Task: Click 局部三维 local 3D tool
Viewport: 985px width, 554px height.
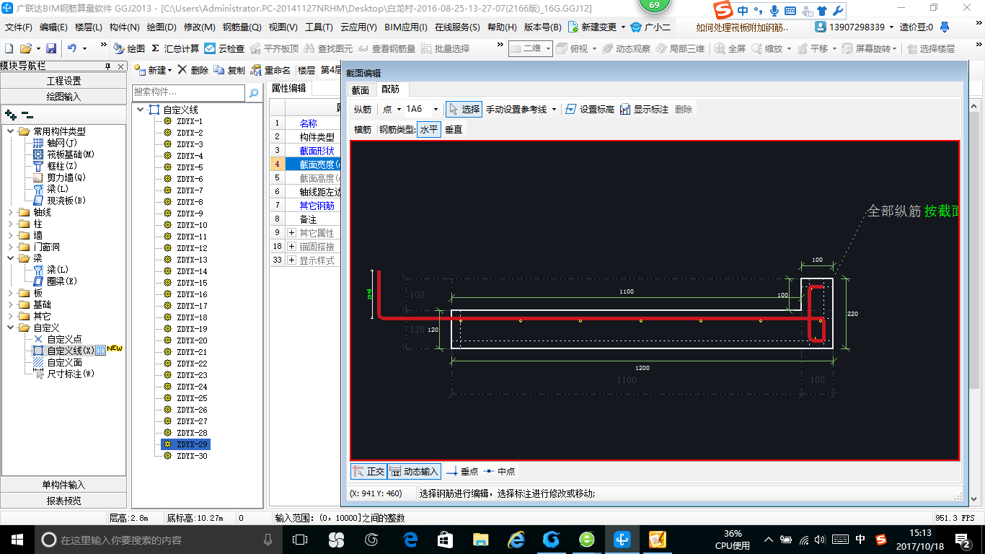Action: click(x=680, y=48)
